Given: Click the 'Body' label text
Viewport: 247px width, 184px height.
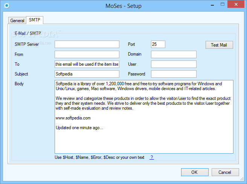Looking at the screenshot, I should coord(19,84).
